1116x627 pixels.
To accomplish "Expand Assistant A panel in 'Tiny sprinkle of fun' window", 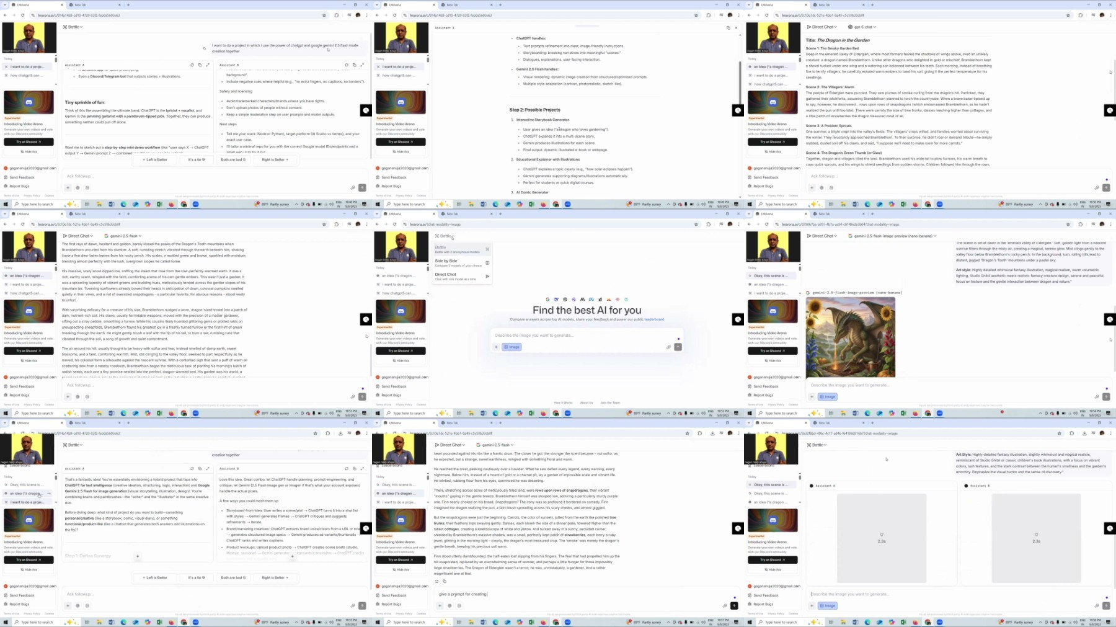I will 208,65.
